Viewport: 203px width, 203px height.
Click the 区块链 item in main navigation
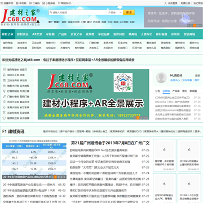coord(175,34)
